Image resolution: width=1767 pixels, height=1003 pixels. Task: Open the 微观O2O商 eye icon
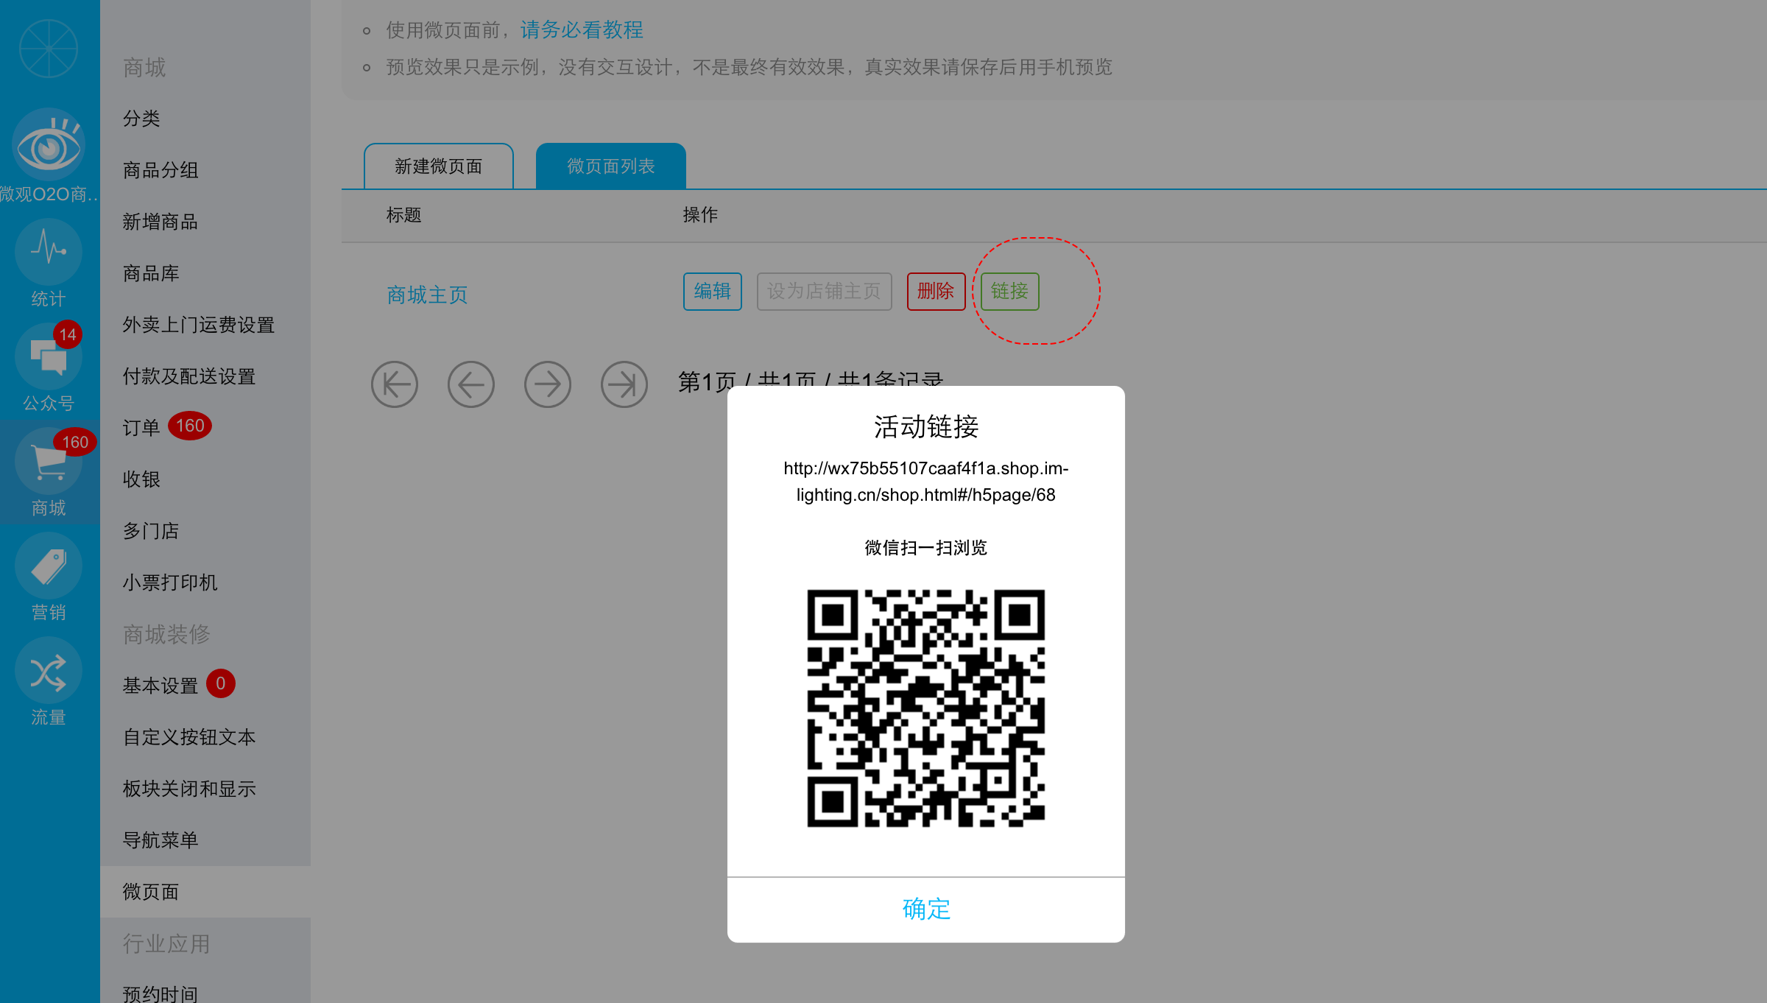click(x=49, y=144)
